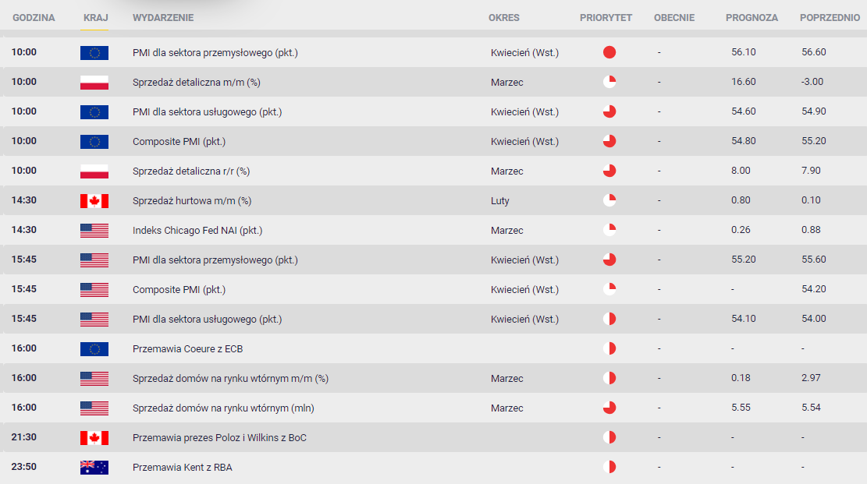
Task: Open the Indeks Chicago Fed NAI event
Action: click(197, 231)
